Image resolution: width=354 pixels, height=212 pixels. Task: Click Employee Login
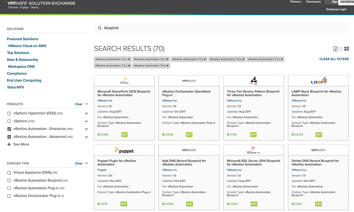click(x=336, y=9)
